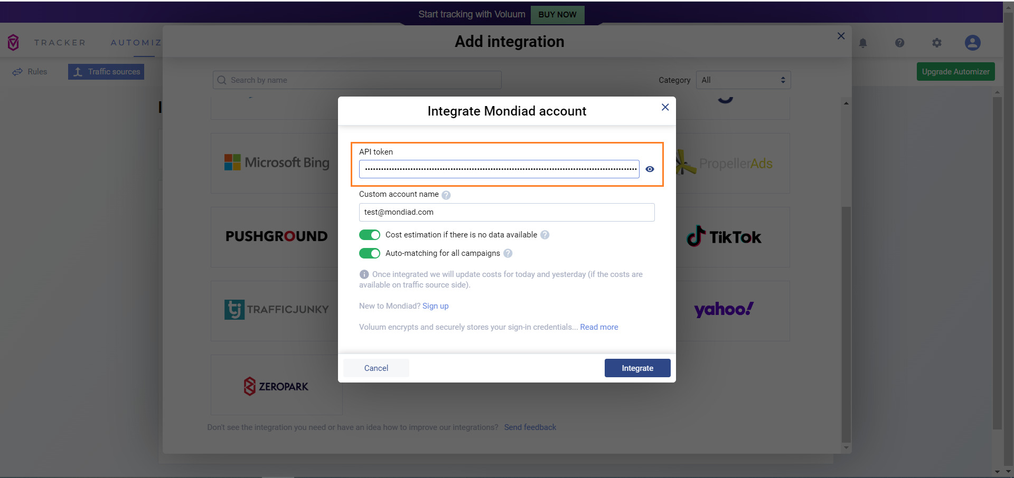Click the Auto-matching help icon
This screenshot has height=478, width=1014.
coord(508,253)
